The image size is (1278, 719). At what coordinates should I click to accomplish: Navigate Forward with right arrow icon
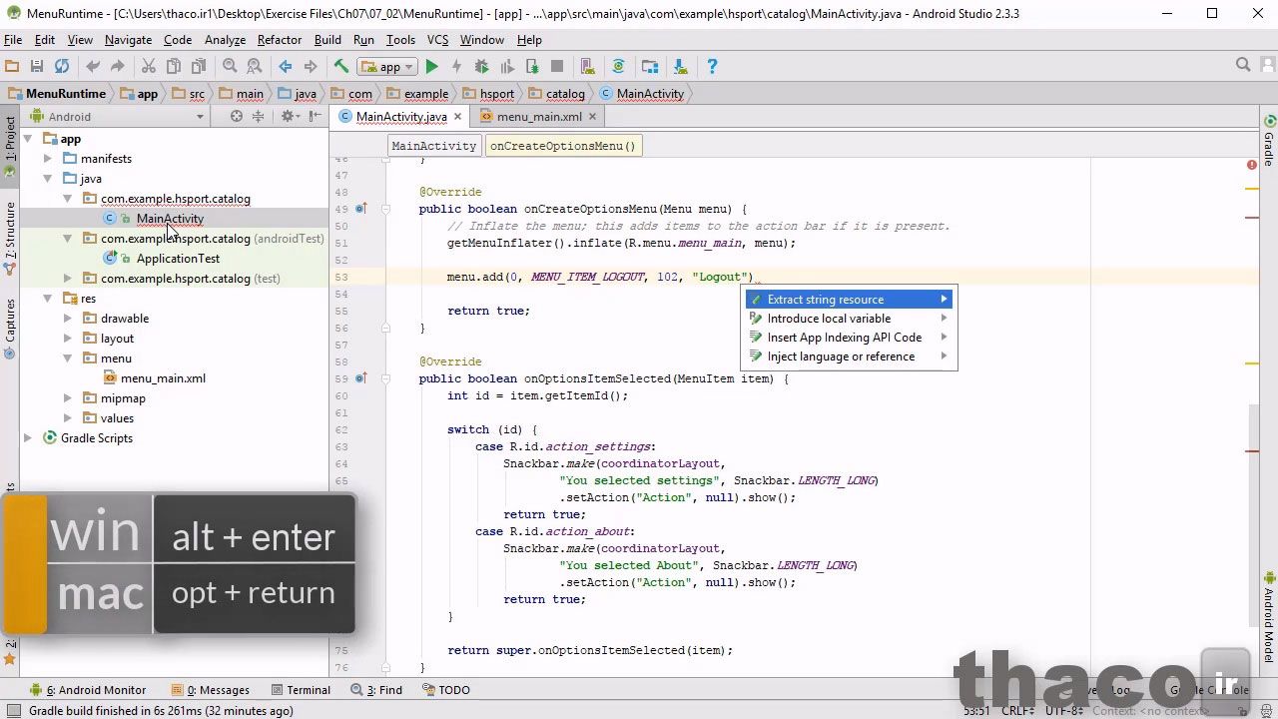[311, 66]
